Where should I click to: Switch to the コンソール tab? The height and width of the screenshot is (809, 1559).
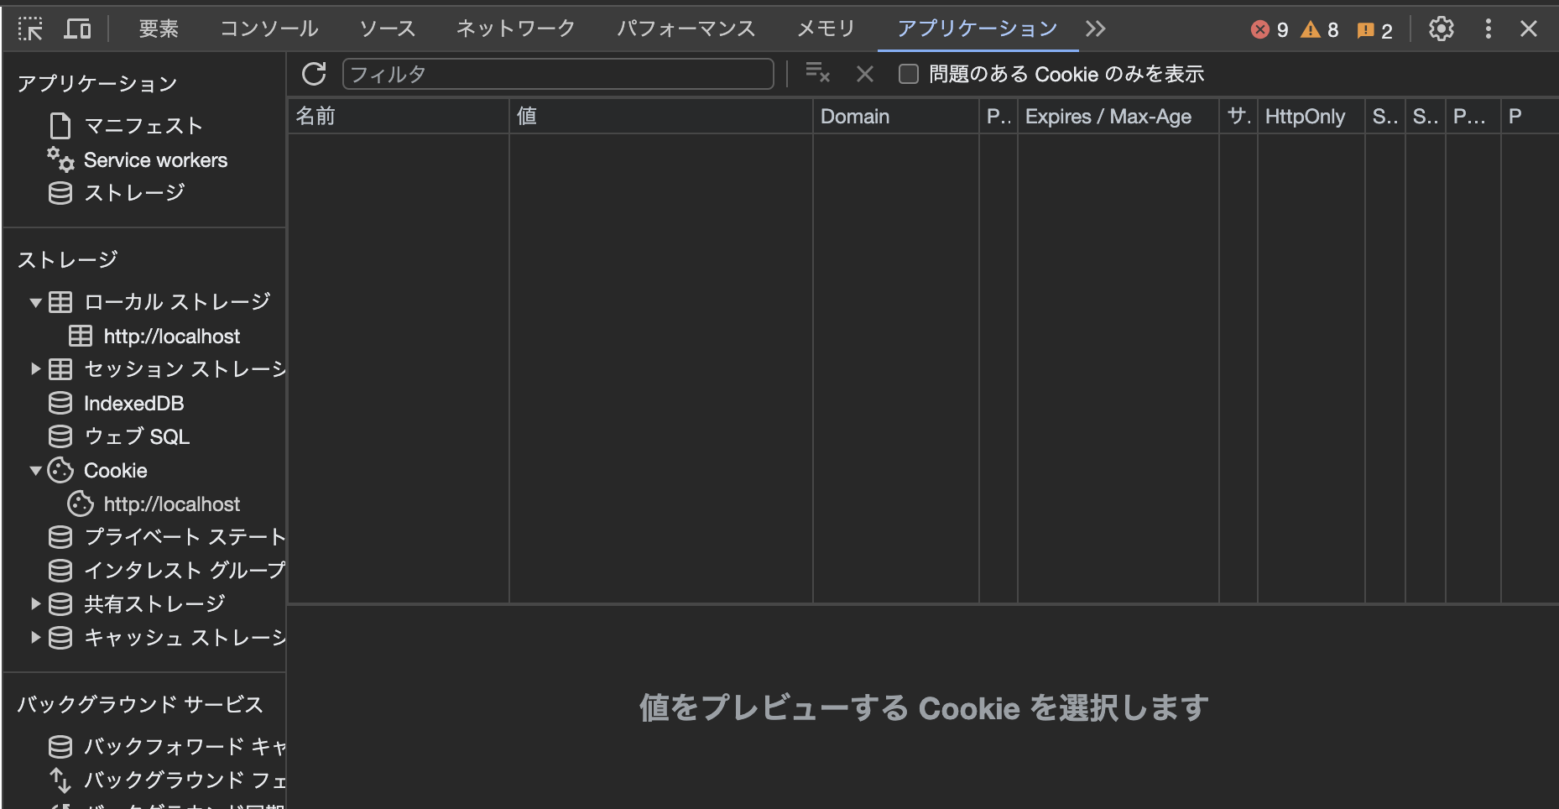coord(269,28)
